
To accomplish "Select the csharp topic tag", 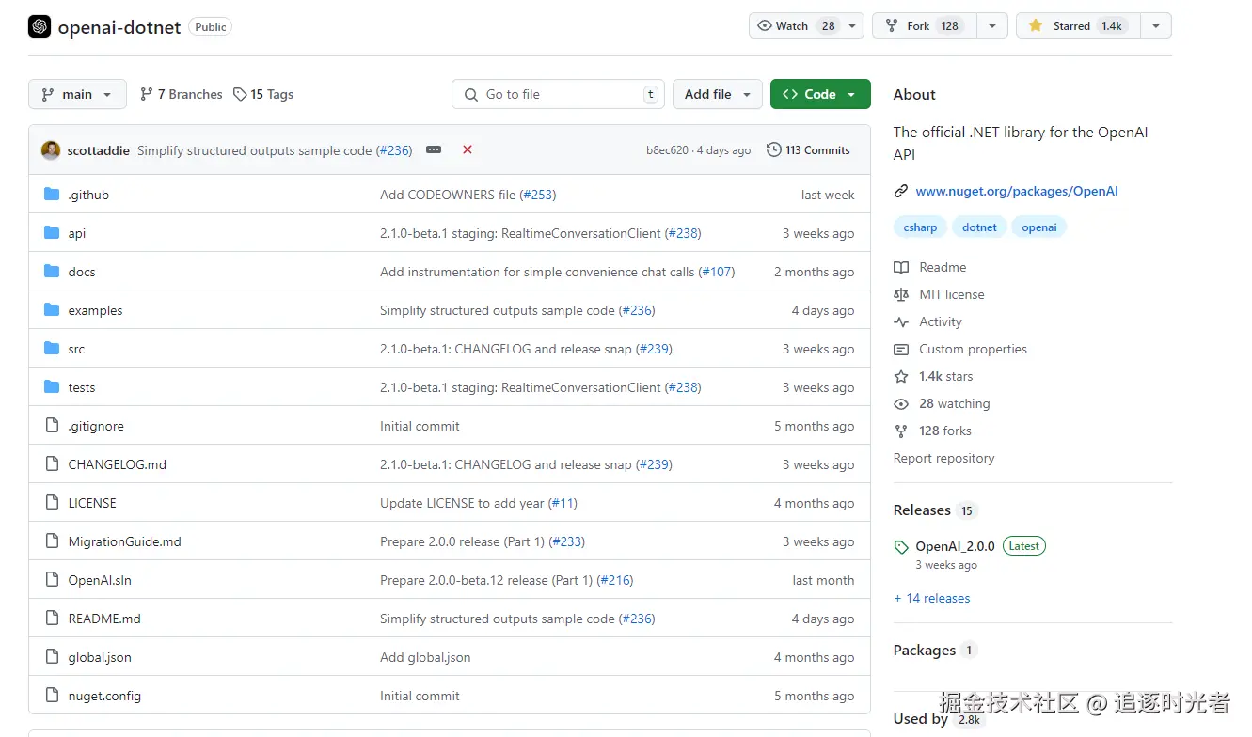I will (920, 227).
